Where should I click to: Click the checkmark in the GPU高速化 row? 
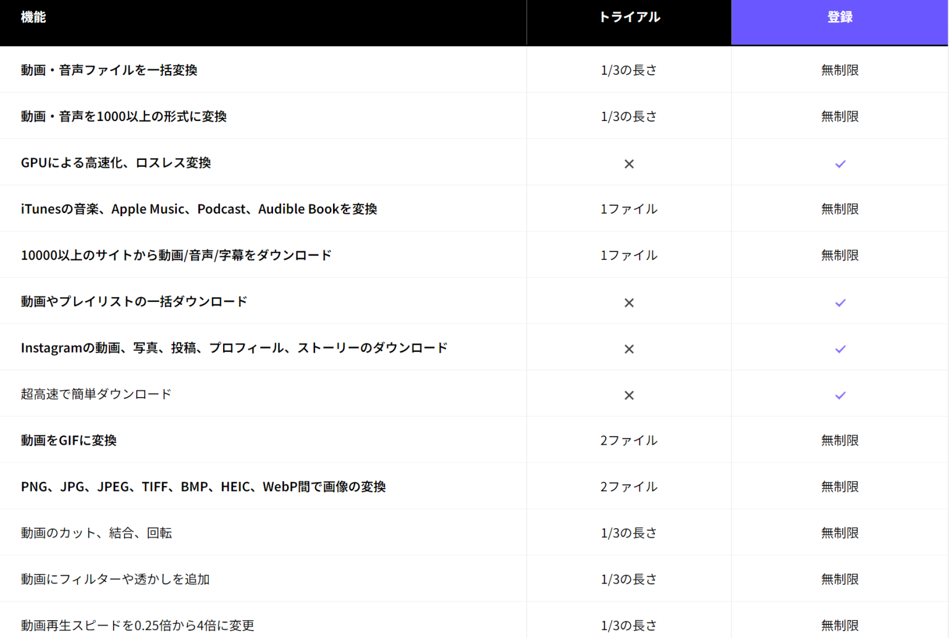[840, 164]
